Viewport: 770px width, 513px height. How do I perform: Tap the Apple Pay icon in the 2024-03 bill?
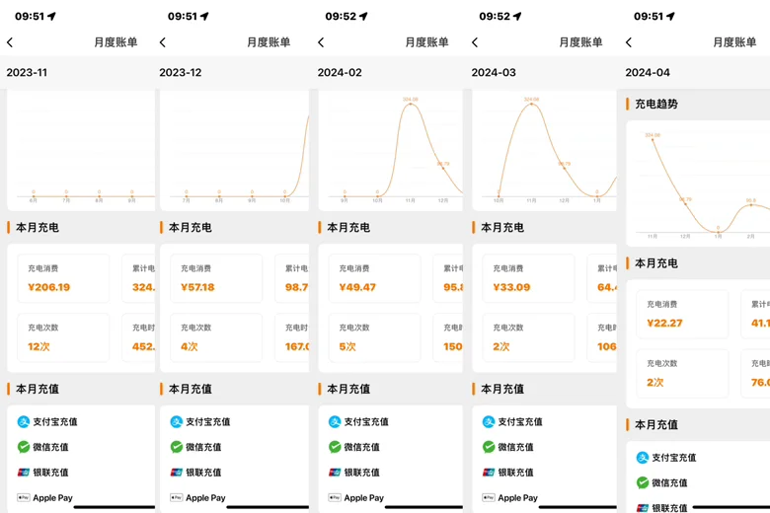(x=489, y=498)
